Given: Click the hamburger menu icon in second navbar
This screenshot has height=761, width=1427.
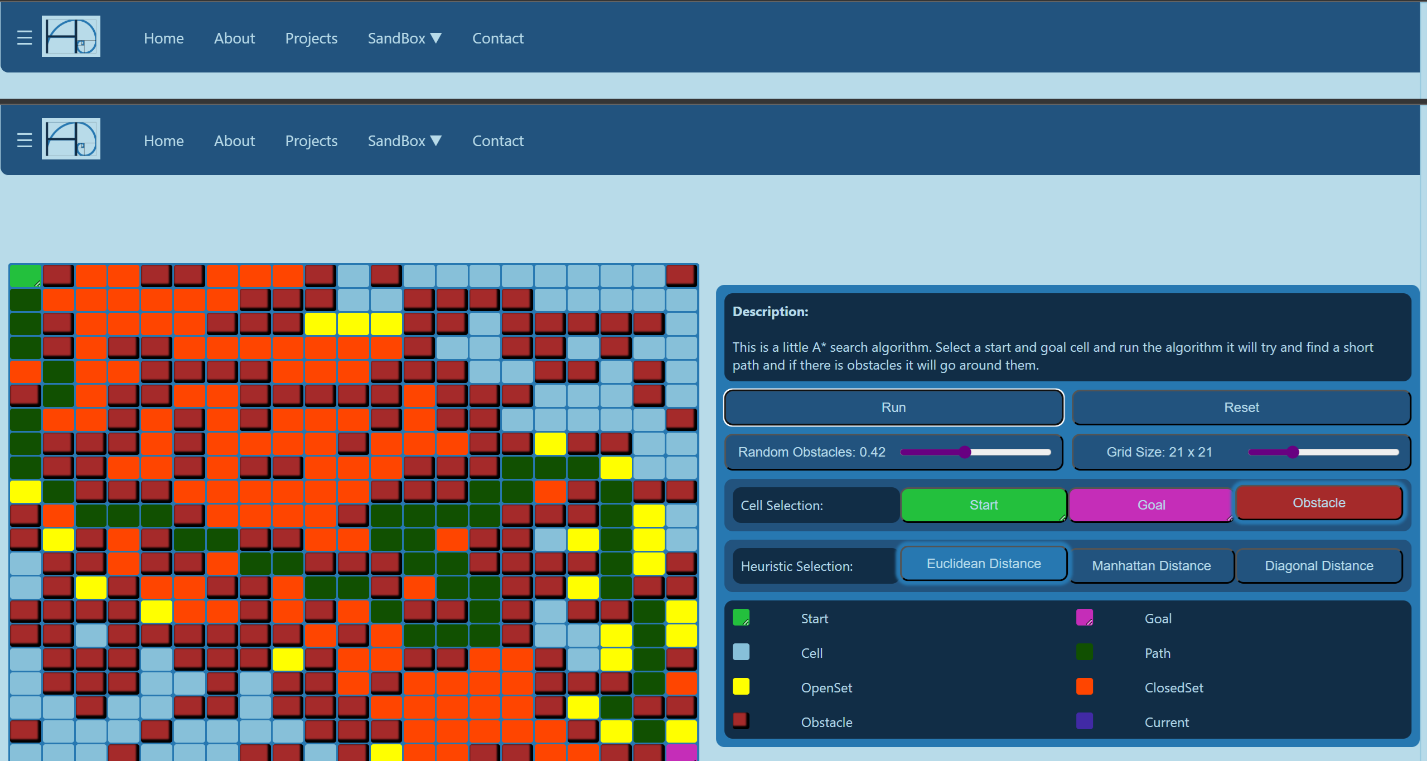Looking at the screenshot, I should 24,140.
